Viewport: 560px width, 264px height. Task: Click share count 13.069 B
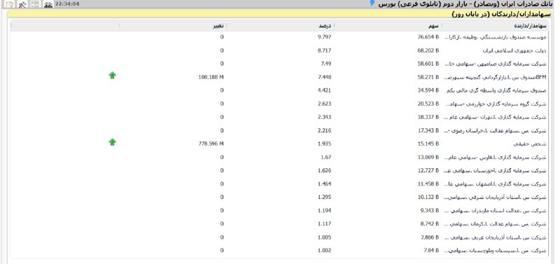coord(428,158)
